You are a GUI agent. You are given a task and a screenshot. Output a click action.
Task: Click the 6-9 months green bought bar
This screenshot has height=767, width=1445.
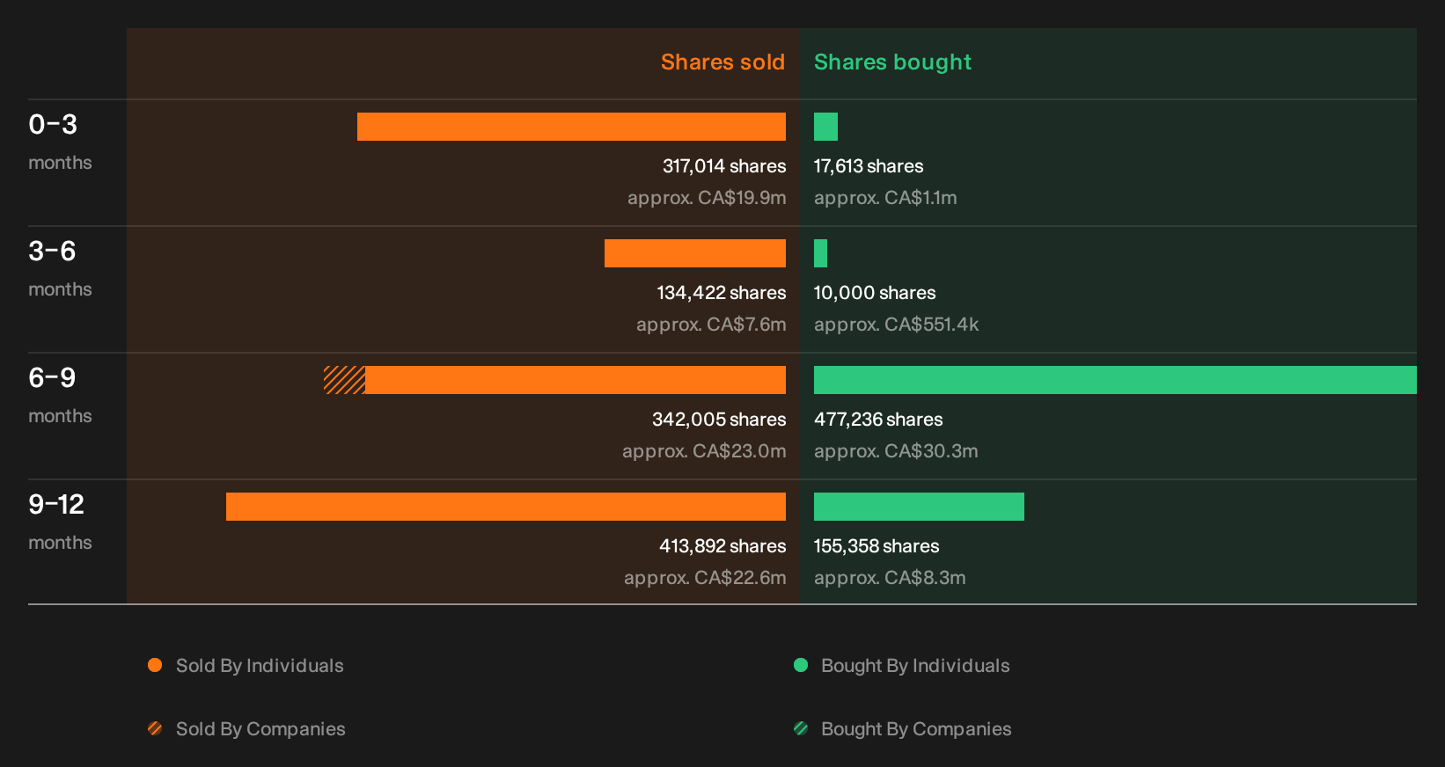1115,380
